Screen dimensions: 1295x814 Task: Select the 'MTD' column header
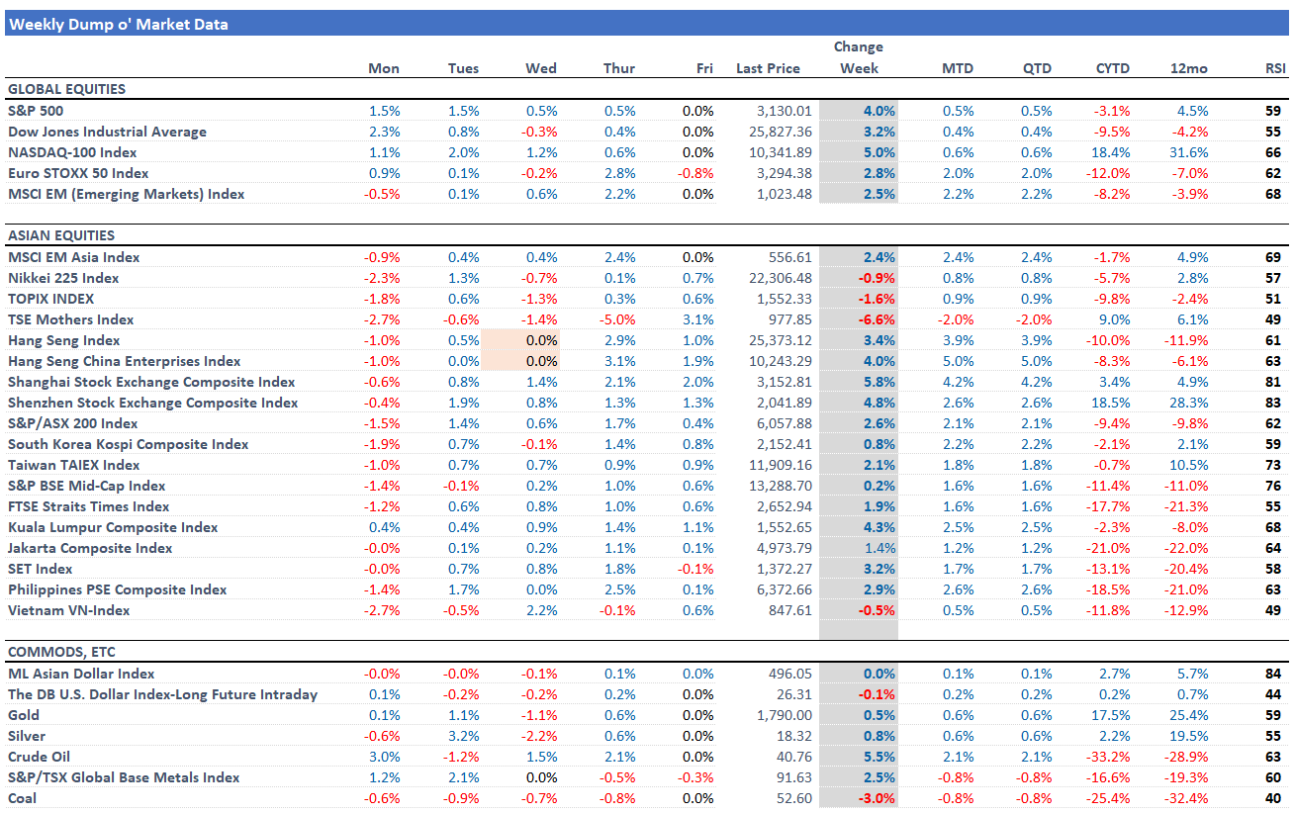coord(958,68)
